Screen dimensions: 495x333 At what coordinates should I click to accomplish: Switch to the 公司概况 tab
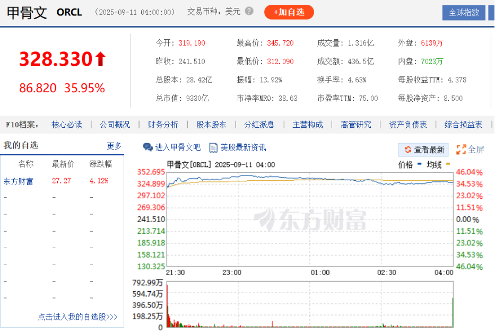pos(115,125)
